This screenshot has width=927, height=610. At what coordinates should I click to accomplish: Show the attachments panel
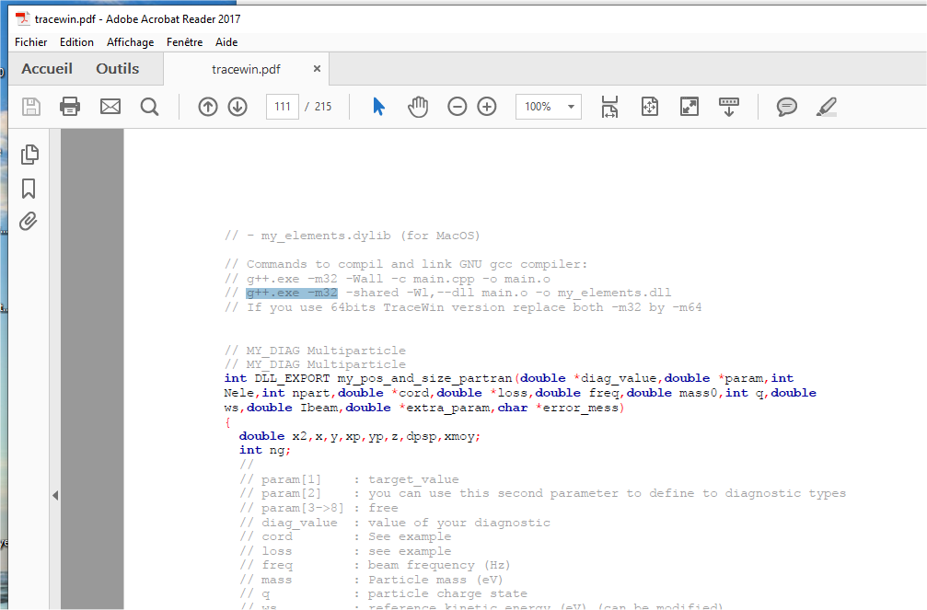(28, 219)
